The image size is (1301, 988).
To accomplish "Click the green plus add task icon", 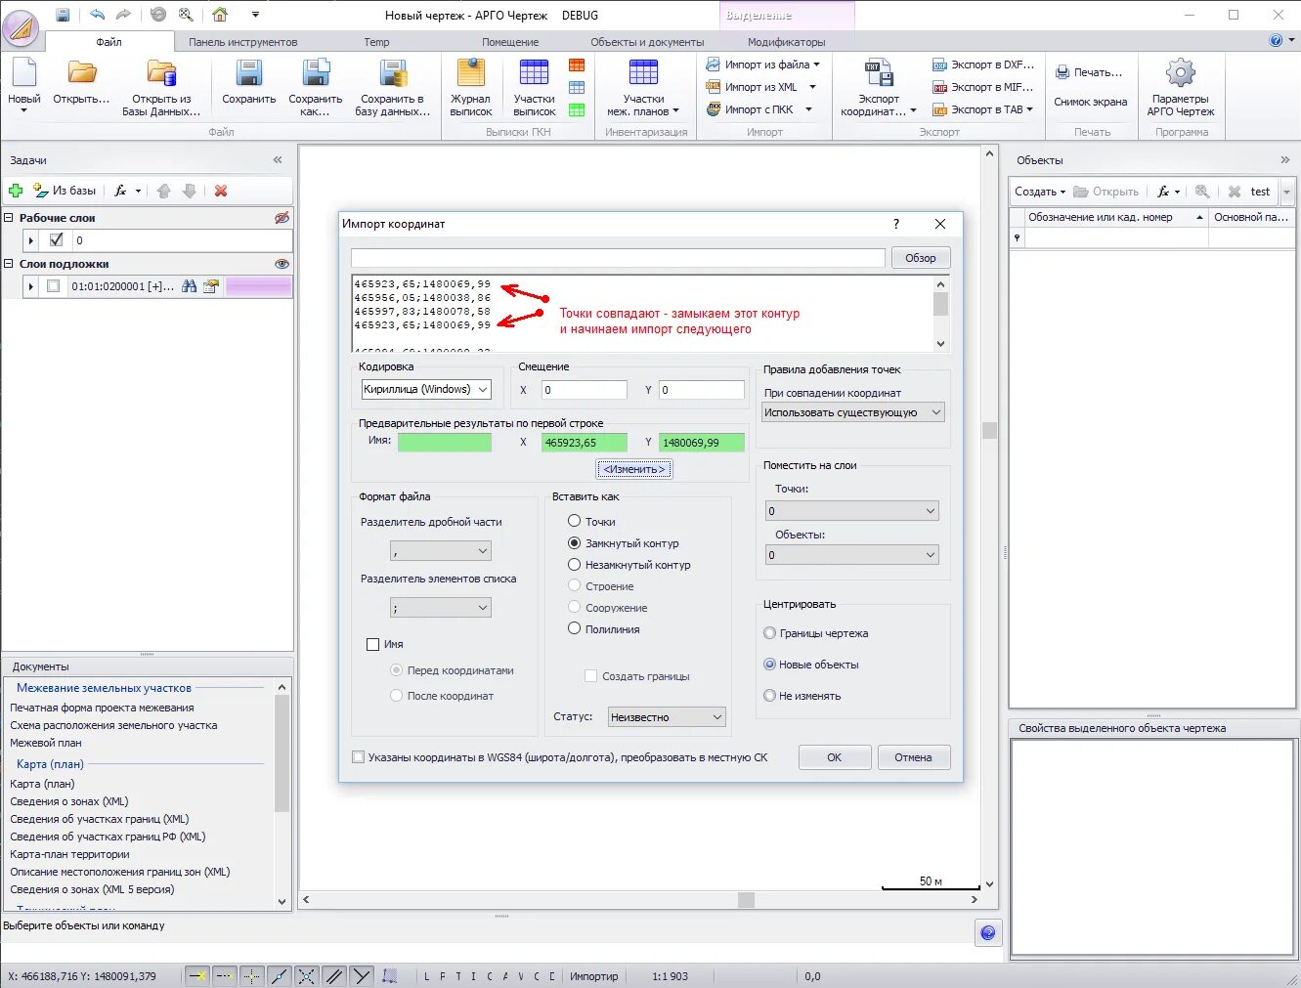I will (16, 191).
